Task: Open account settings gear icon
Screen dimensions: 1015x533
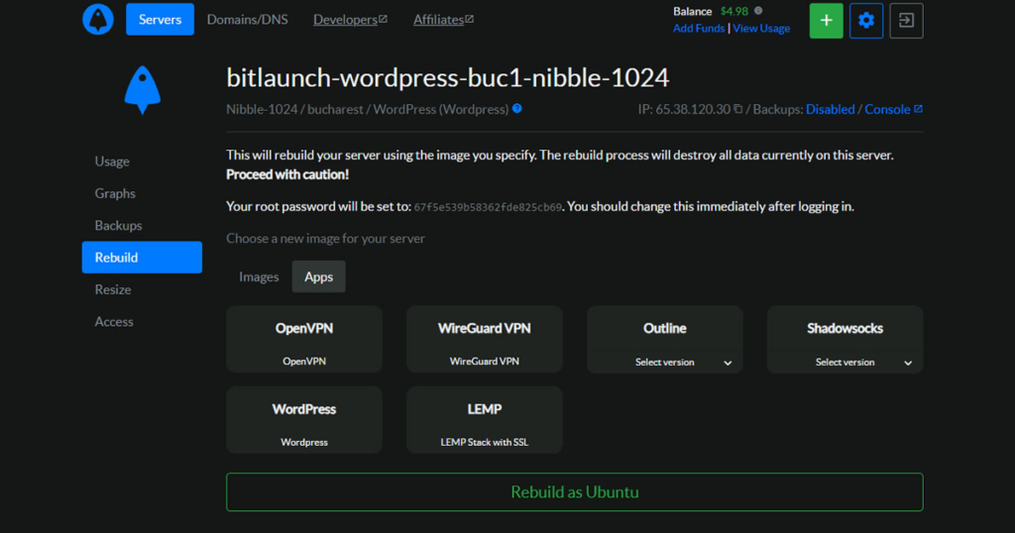Action: pyautogui.click(x=866, y=20)
